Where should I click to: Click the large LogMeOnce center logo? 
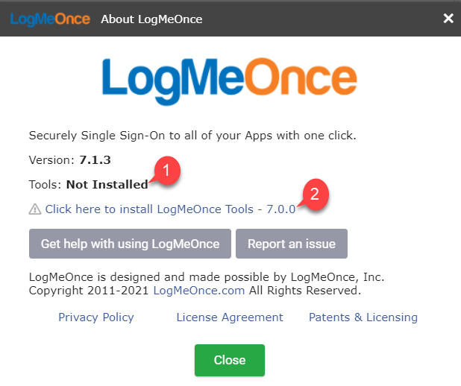point(230,81)
